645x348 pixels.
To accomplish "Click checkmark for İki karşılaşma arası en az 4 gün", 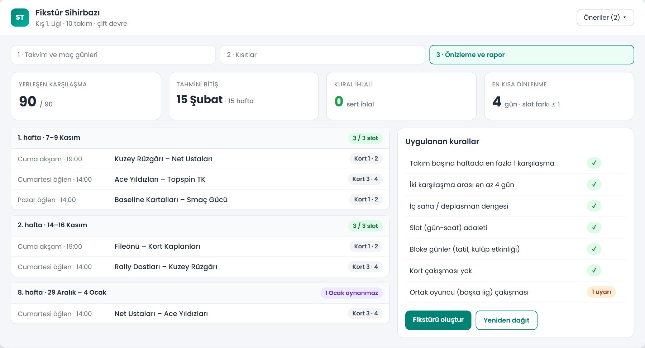I will click(594, 185).
